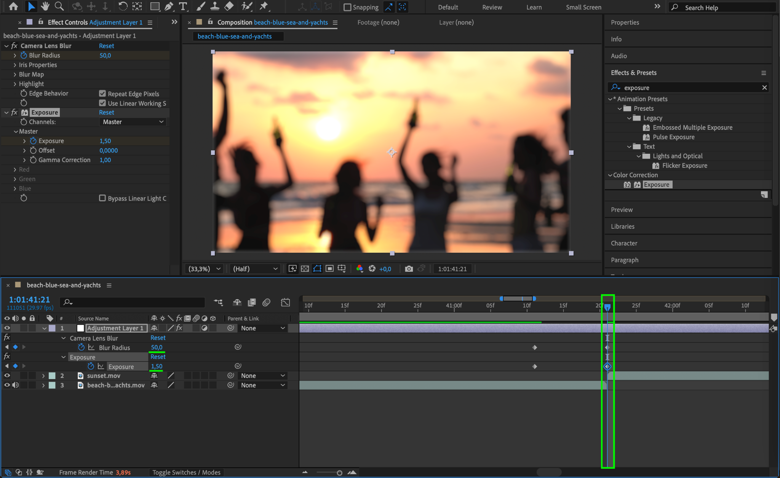The height and width of the screenshot is (478, 780).
Task: Click Home icon in toolbar
Action: [13, 6]
